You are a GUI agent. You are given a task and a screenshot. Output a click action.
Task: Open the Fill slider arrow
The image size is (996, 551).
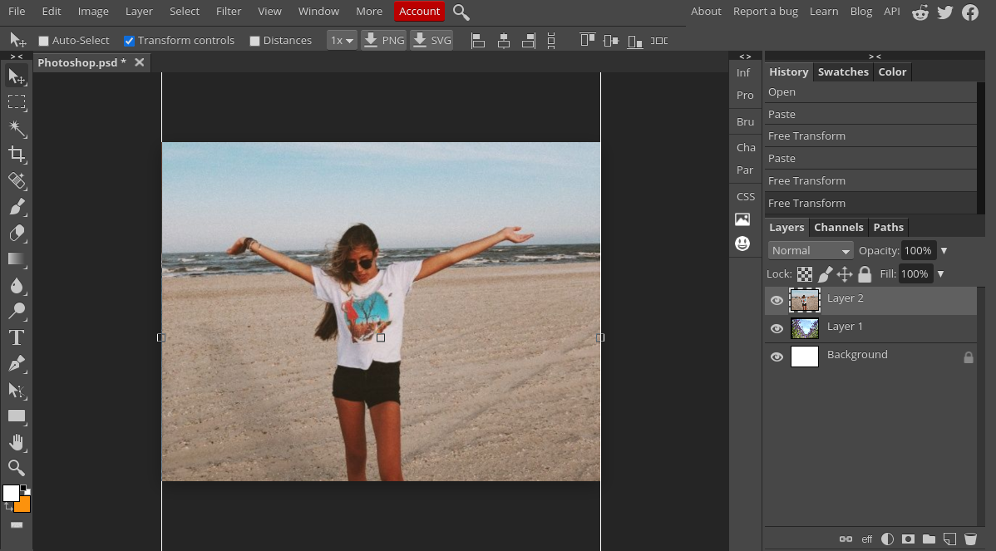[x=941, y=274]
